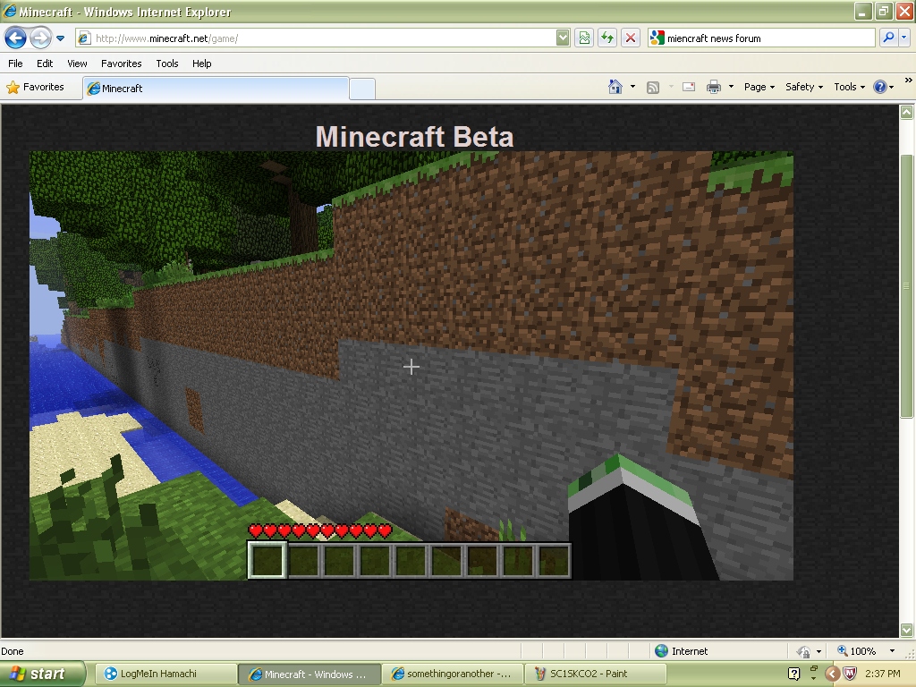Click the question mark tray icon
This screenshot has width=916, height=687.
[793, 674]
